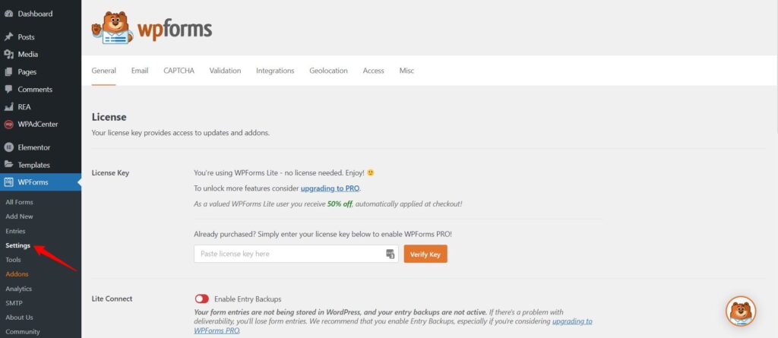Screen dimensions: 778x338
Task: Click the License section heading
Action: 109,117
